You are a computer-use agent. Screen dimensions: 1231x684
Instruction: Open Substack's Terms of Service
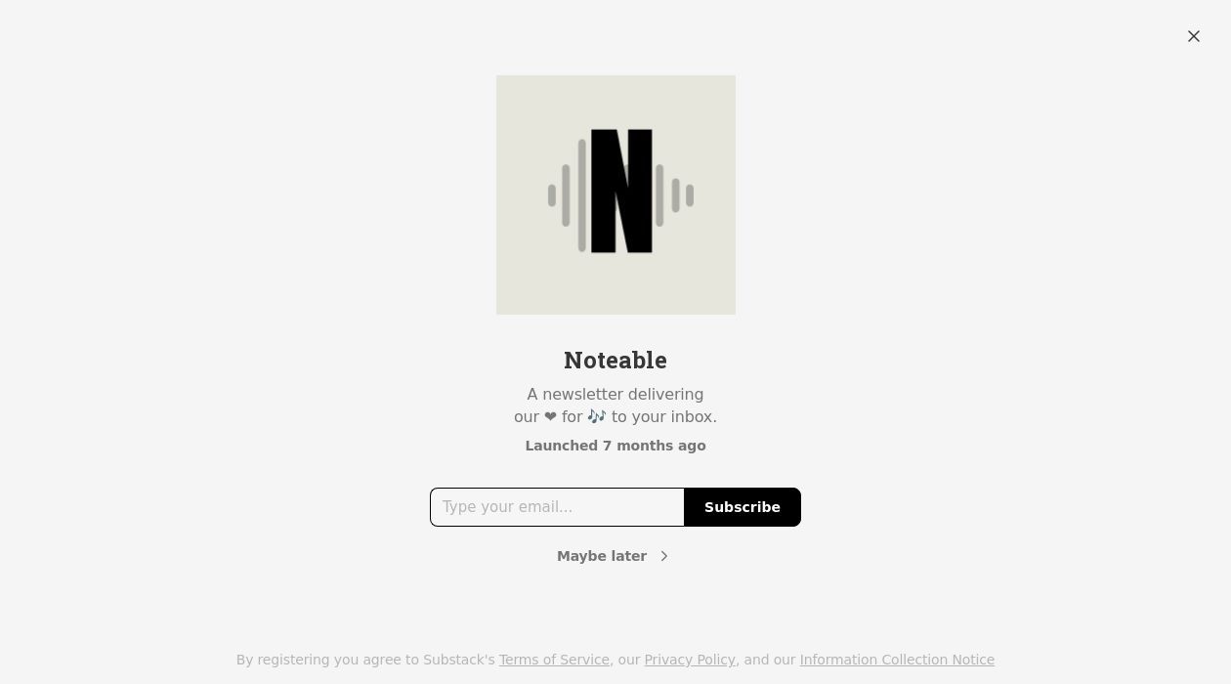click(554, 660)
